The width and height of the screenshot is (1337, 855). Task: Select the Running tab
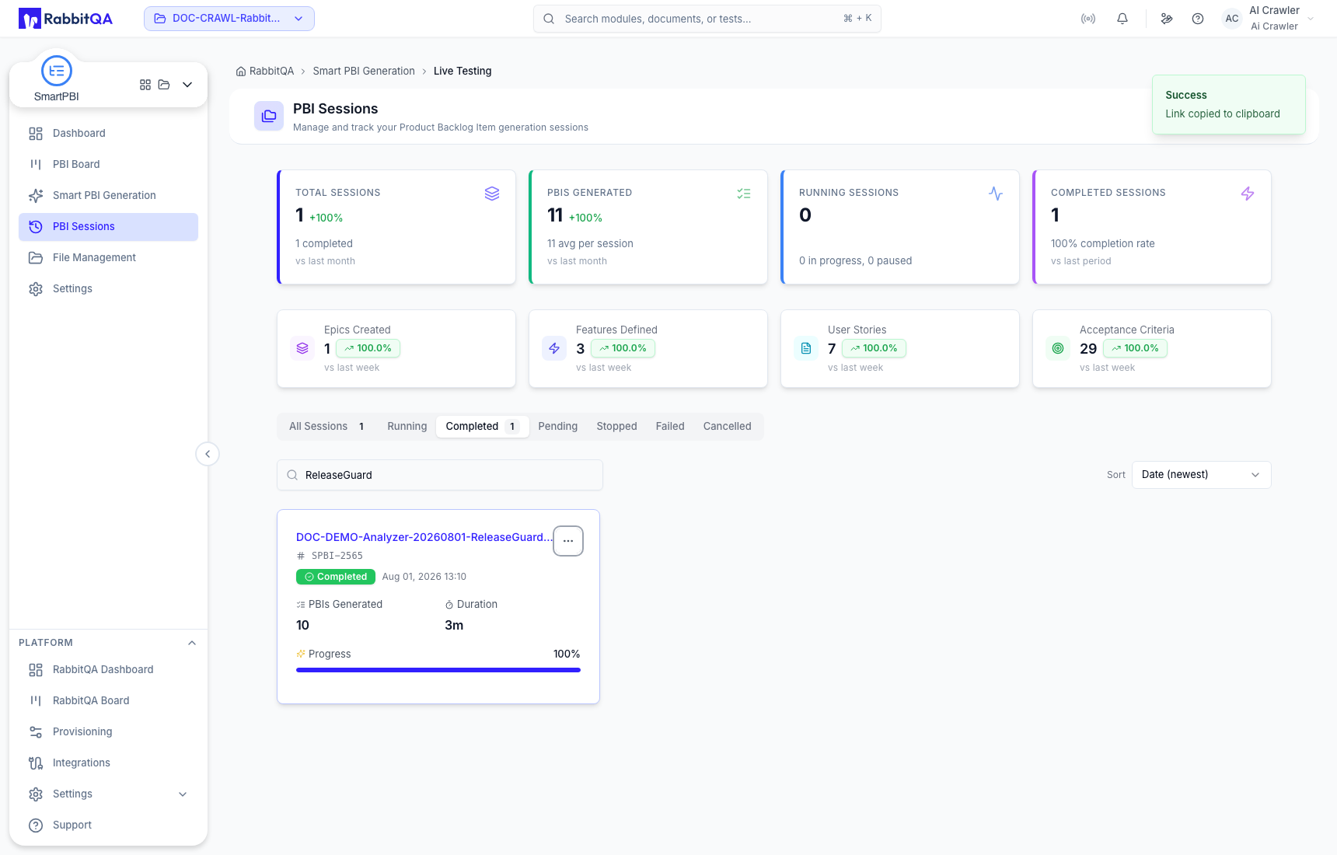(x=407, y=427)
